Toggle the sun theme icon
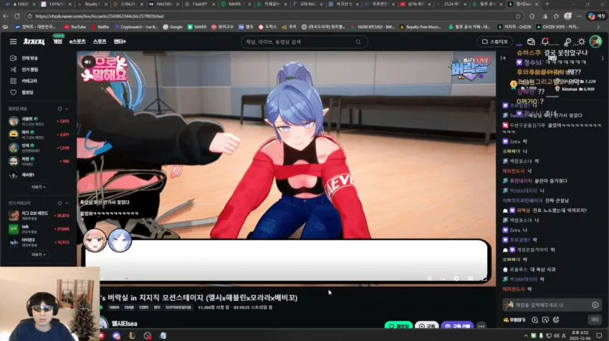This screenshot has height=341, width=609. [x=582, y=42]
